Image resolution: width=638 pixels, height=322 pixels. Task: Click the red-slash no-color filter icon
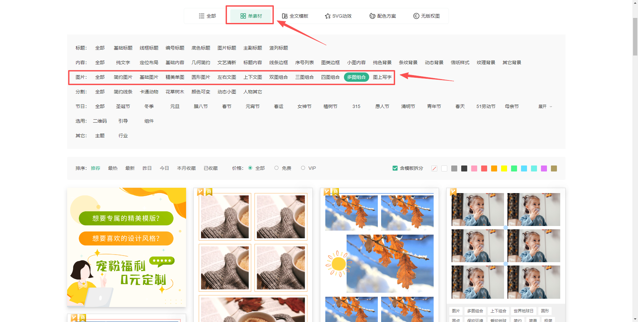click(x=434, y=168)
